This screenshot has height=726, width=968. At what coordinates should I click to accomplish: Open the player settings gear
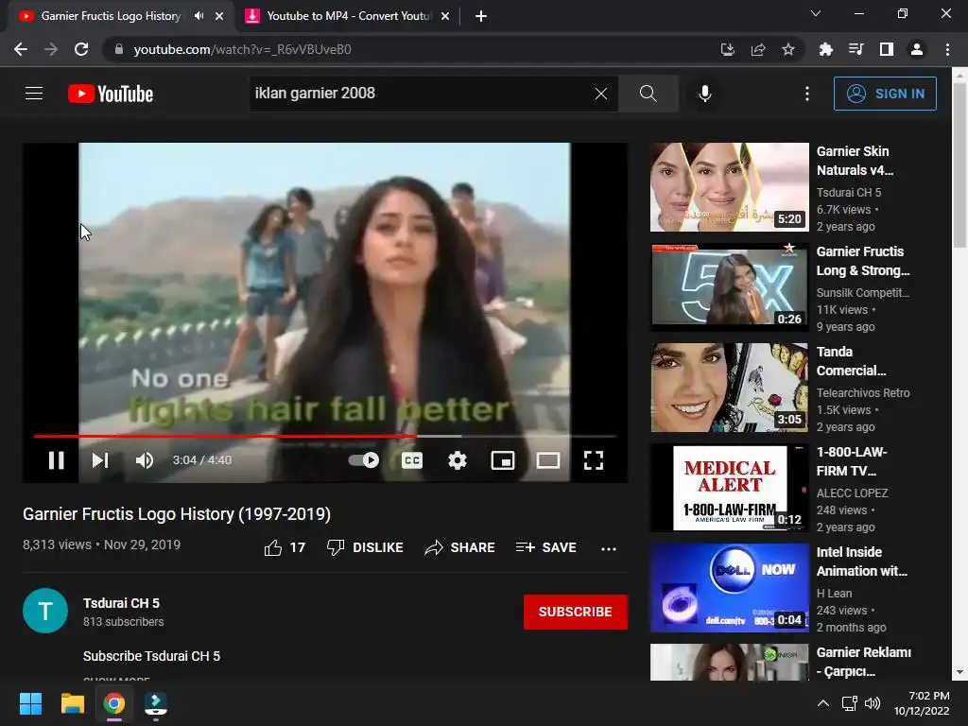458,460
